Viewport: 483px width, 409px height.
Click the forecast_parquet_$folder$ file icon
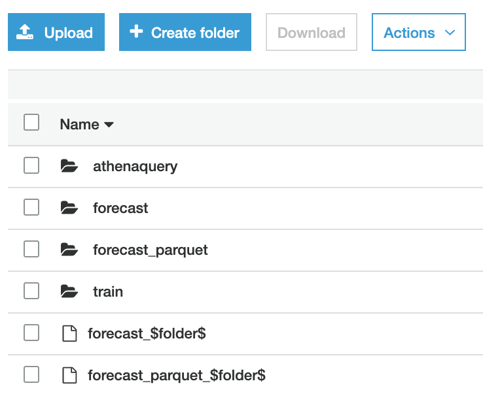pos(69,376)
